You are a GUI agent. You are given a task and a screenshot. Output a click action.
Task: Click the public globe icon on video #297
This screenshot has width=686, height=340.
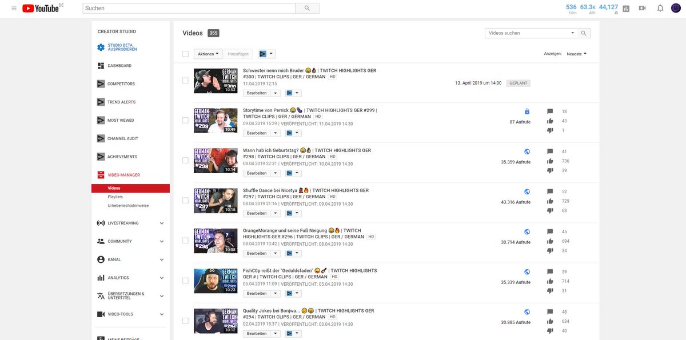click(527, 191)
